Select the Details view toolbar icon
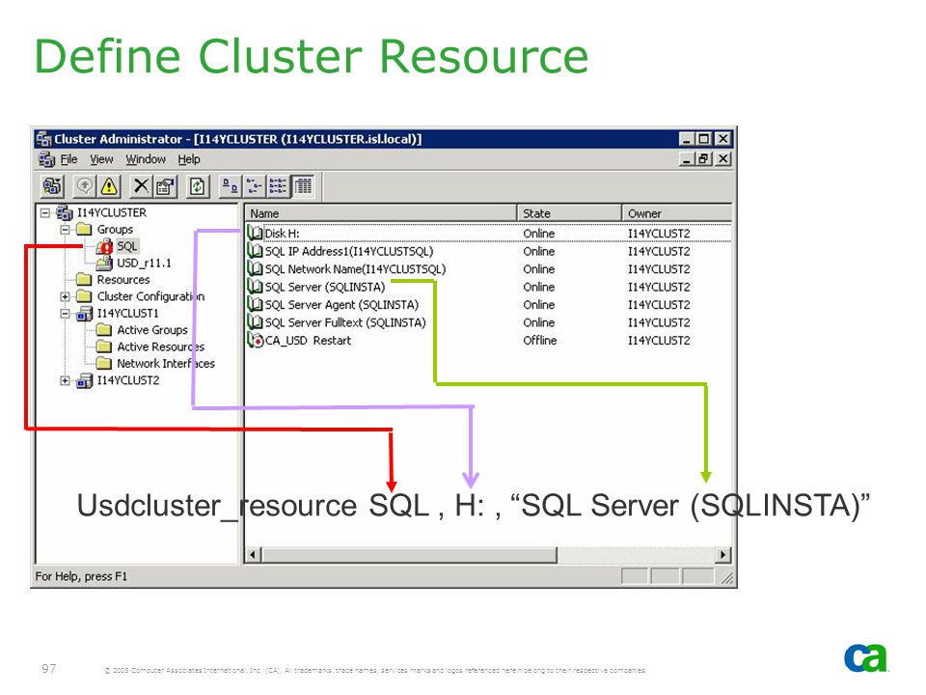926x695 pixels. pyautogui.click(x=303, y=186)
